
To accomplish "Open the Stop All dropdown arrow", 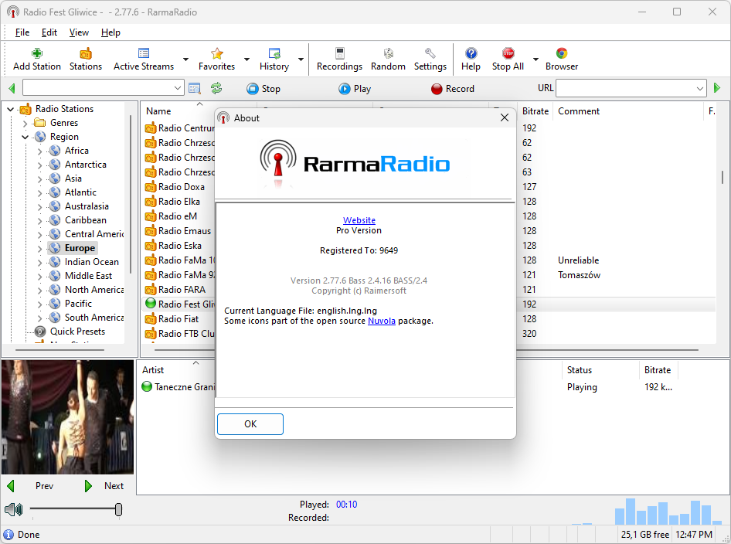I will pos(535,59).
